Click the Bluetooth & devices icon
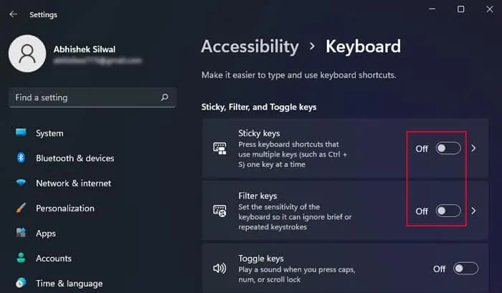The height and width of the screenshot is (293, 502). [x=21, y=158]
